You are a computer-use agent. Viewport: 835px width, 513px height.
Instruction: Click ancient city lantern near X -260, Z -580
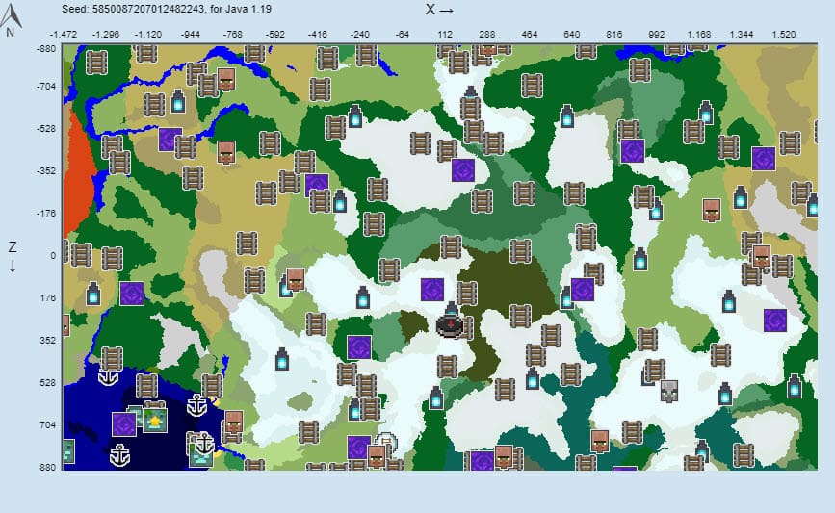click(x=355, y=116)
